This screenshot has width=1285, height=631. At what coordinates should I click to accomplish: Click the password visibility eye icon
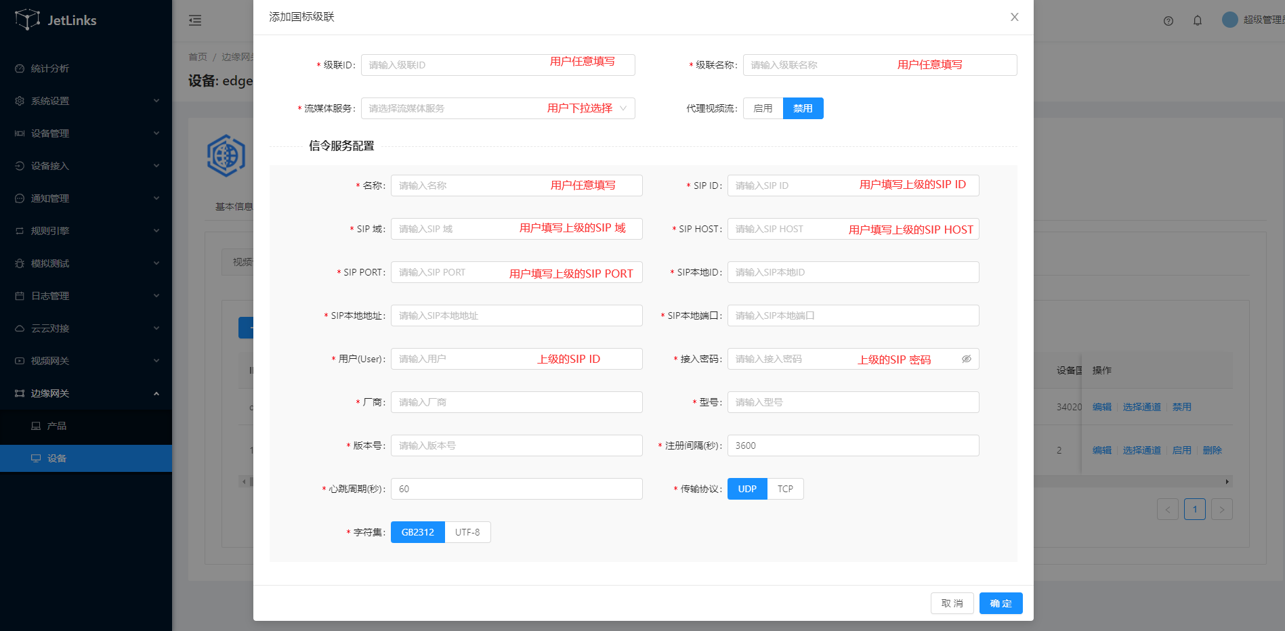966,359
